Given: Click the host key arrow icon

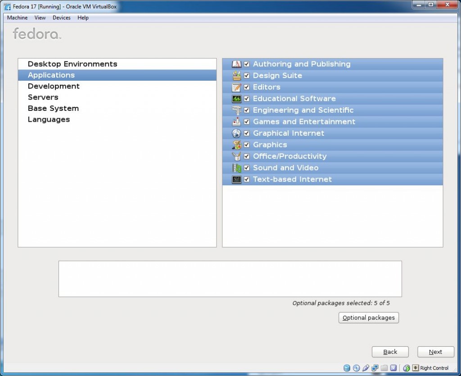Looking at the screenshot, I should tap(416, 368).
